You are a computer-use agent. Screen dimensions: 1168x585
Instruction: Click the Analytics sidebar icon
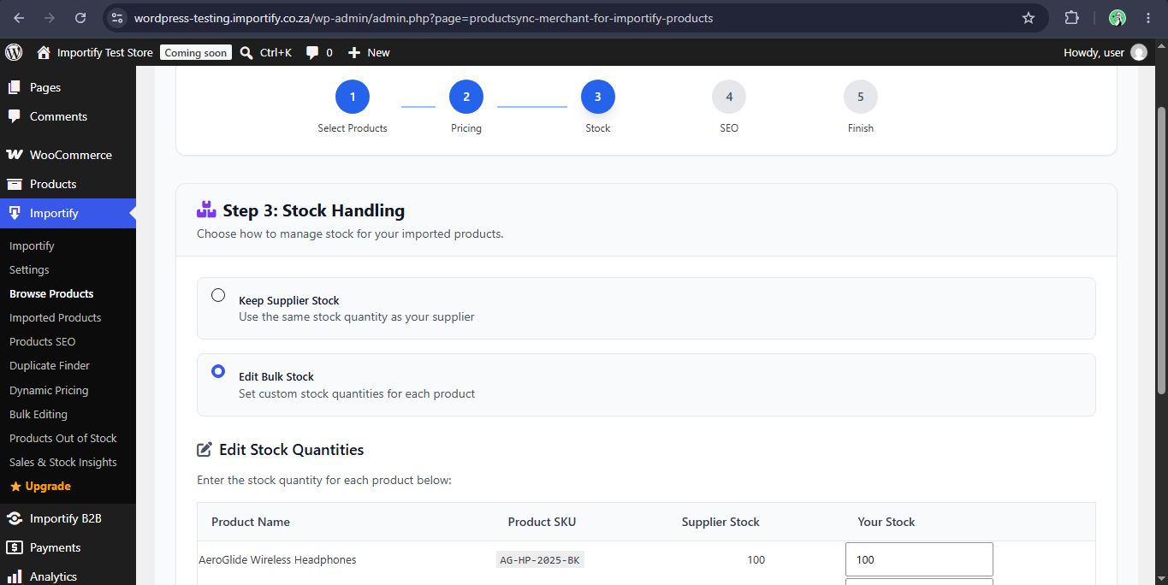[15, 576]
